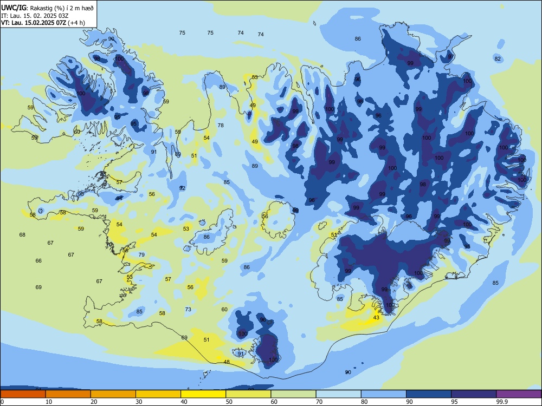Select the humidity value 94 on the map

click(x=119, y=198)
